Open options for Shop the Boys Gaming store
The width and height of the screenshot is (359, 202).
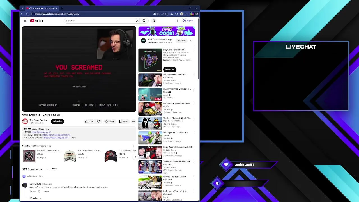click(x=133, y=146)
